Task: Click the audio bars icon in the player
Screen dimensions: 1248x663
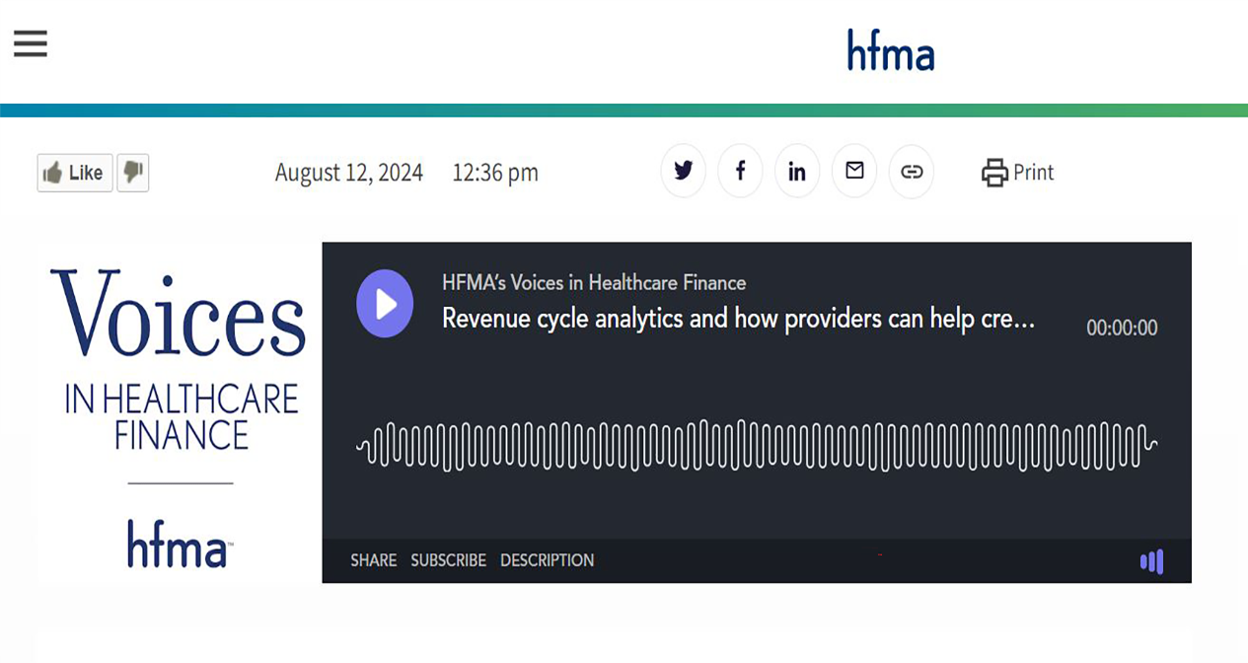Action: click(x=1150, y=561)
